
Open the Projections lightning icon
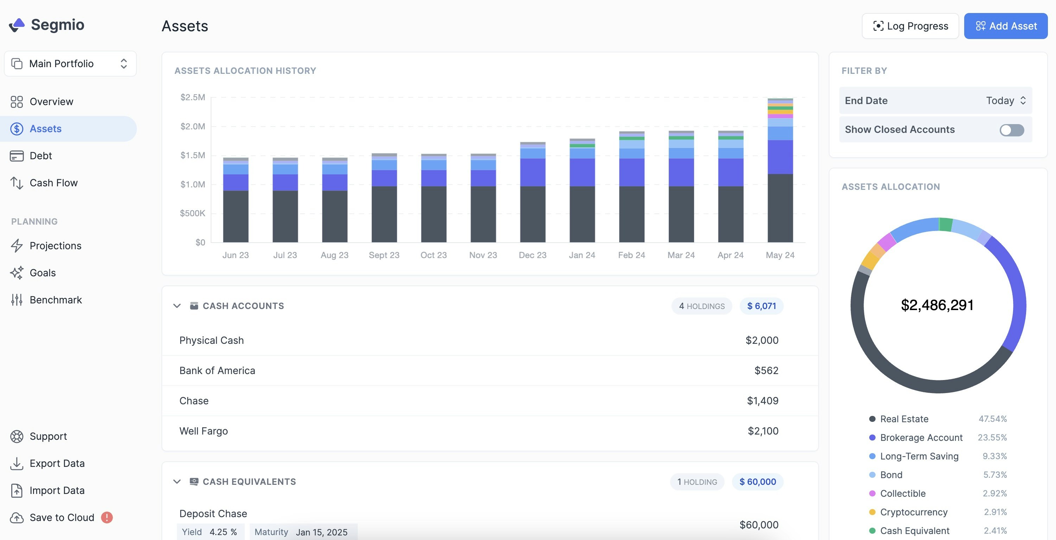point(17,245)
